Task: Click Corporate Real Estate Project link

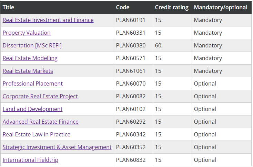Action: (x=40, y=96)
